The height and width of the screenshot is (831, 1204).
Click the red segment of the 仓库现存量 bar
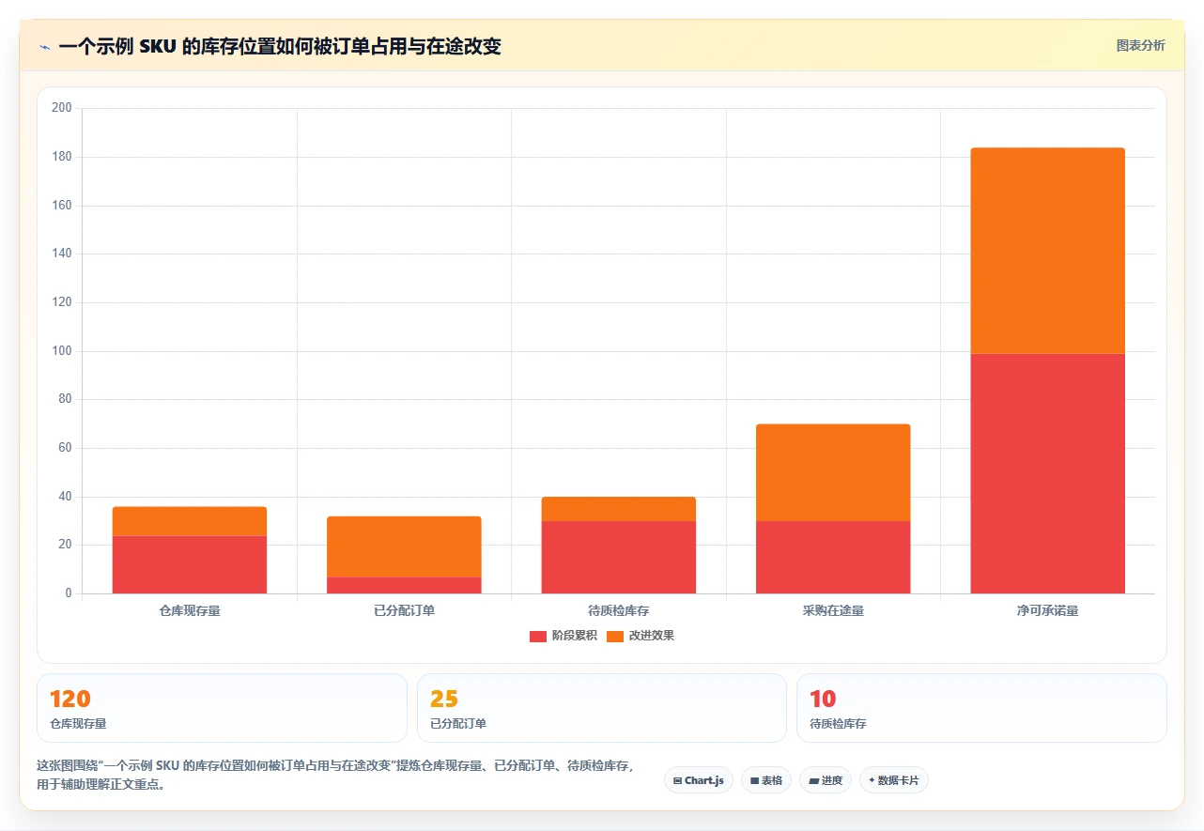point(190,564)
